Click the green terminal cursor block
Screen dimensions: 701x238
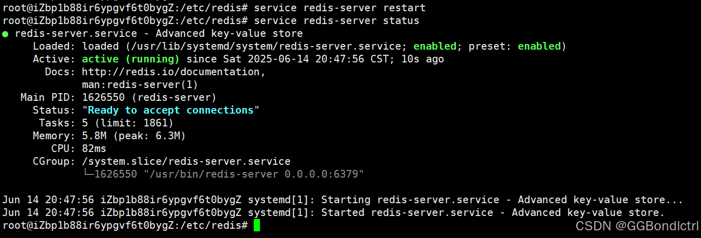click(257, 225)
